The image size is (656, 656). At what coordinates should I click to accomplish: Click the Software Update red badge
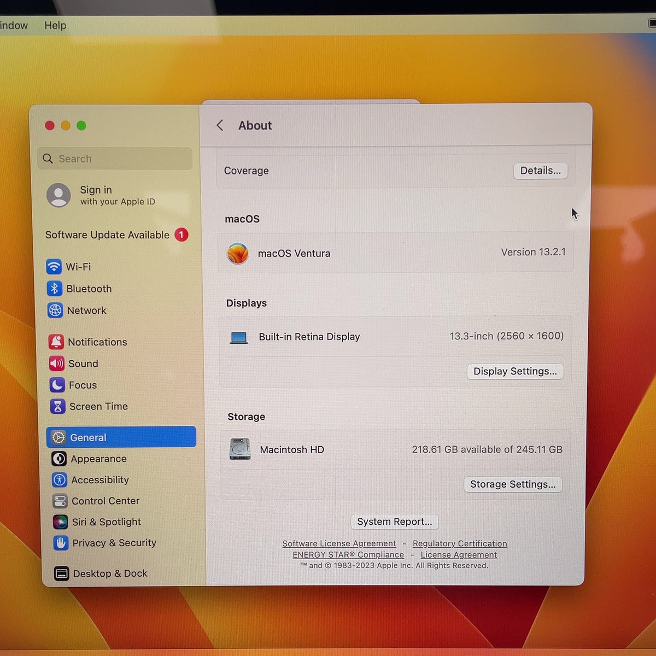click(181, 235)
